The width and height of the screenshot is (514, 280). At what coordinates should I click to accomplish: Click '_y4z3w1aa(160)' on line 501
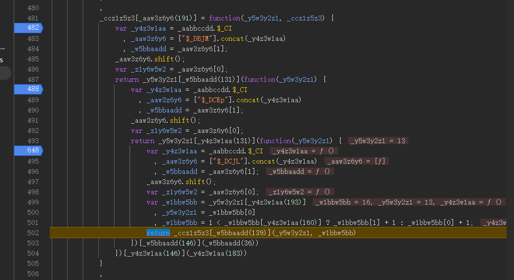click(x=291, y=223)
